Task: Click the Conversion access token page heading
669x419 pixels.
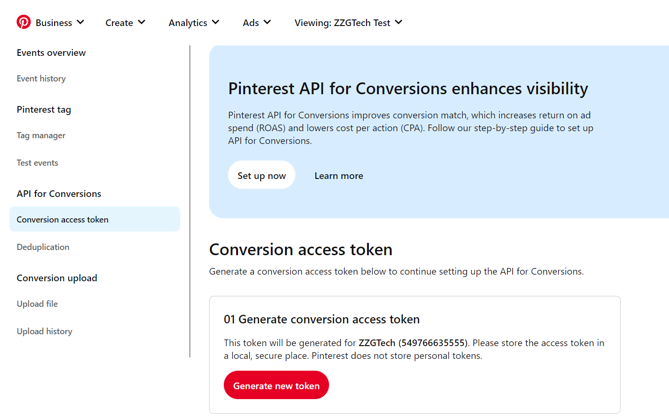Action: (x=301, y=250)
